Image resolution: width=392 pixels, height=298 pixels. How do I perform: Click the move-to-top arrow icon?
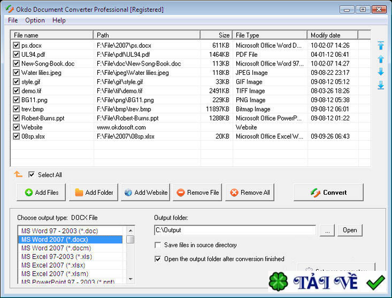coord(381,45)
